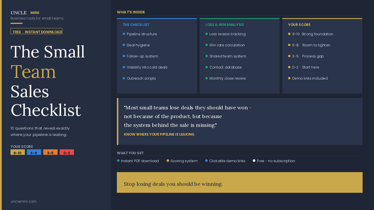374x210 pixels.
Task: Click the blue bullet beside Pipeline structure
Action: coord(124,34)
